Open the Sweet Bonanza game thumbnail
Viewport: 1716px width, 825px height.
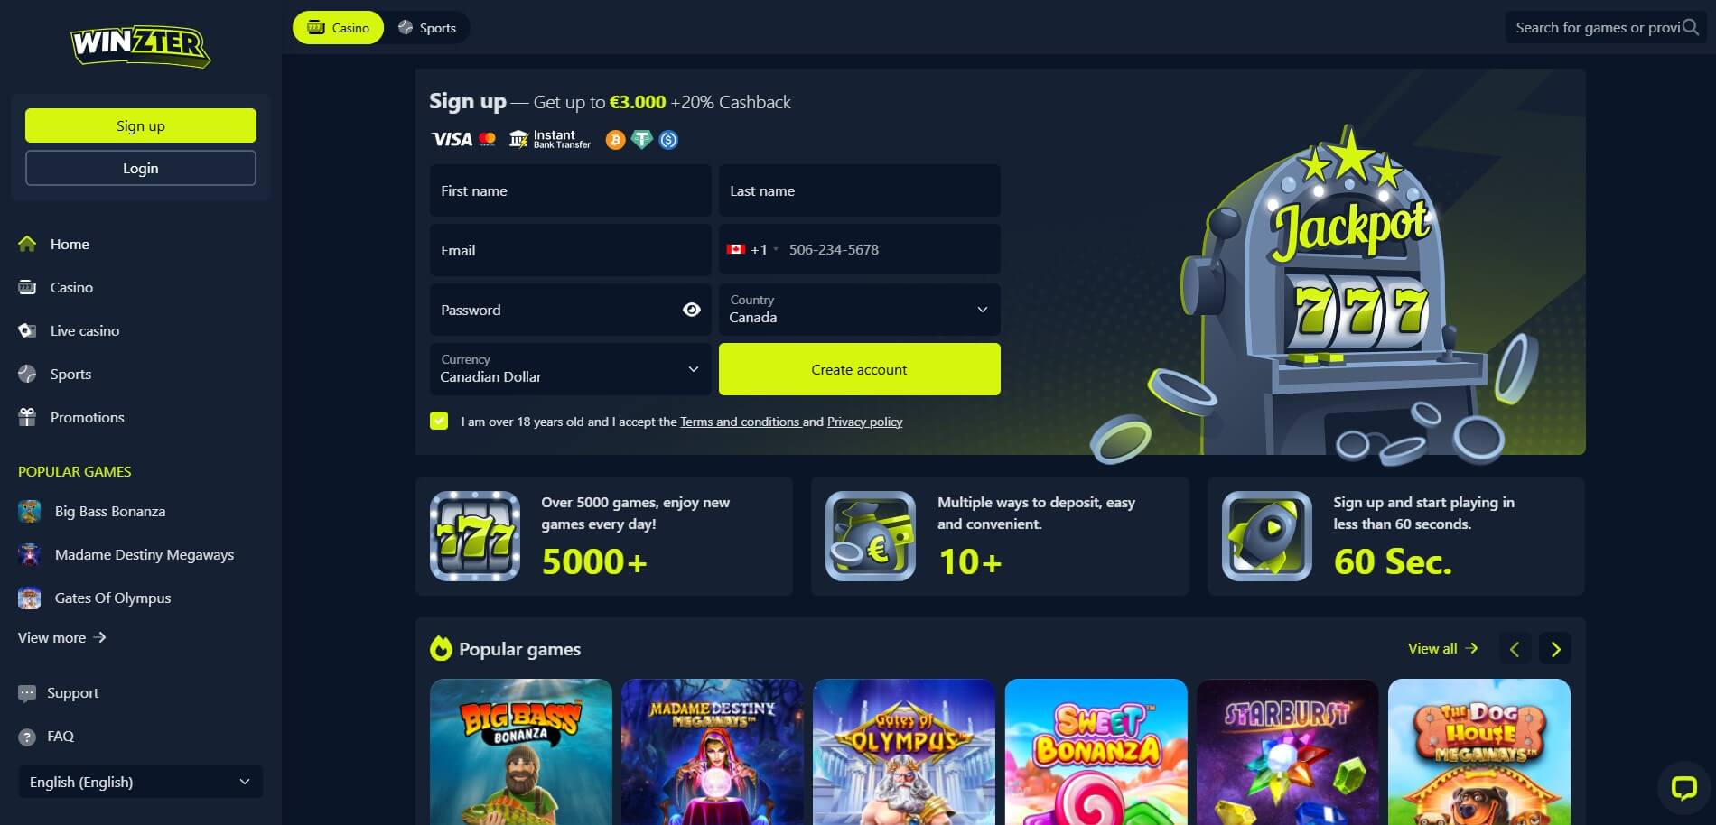tap(1096, 752)
